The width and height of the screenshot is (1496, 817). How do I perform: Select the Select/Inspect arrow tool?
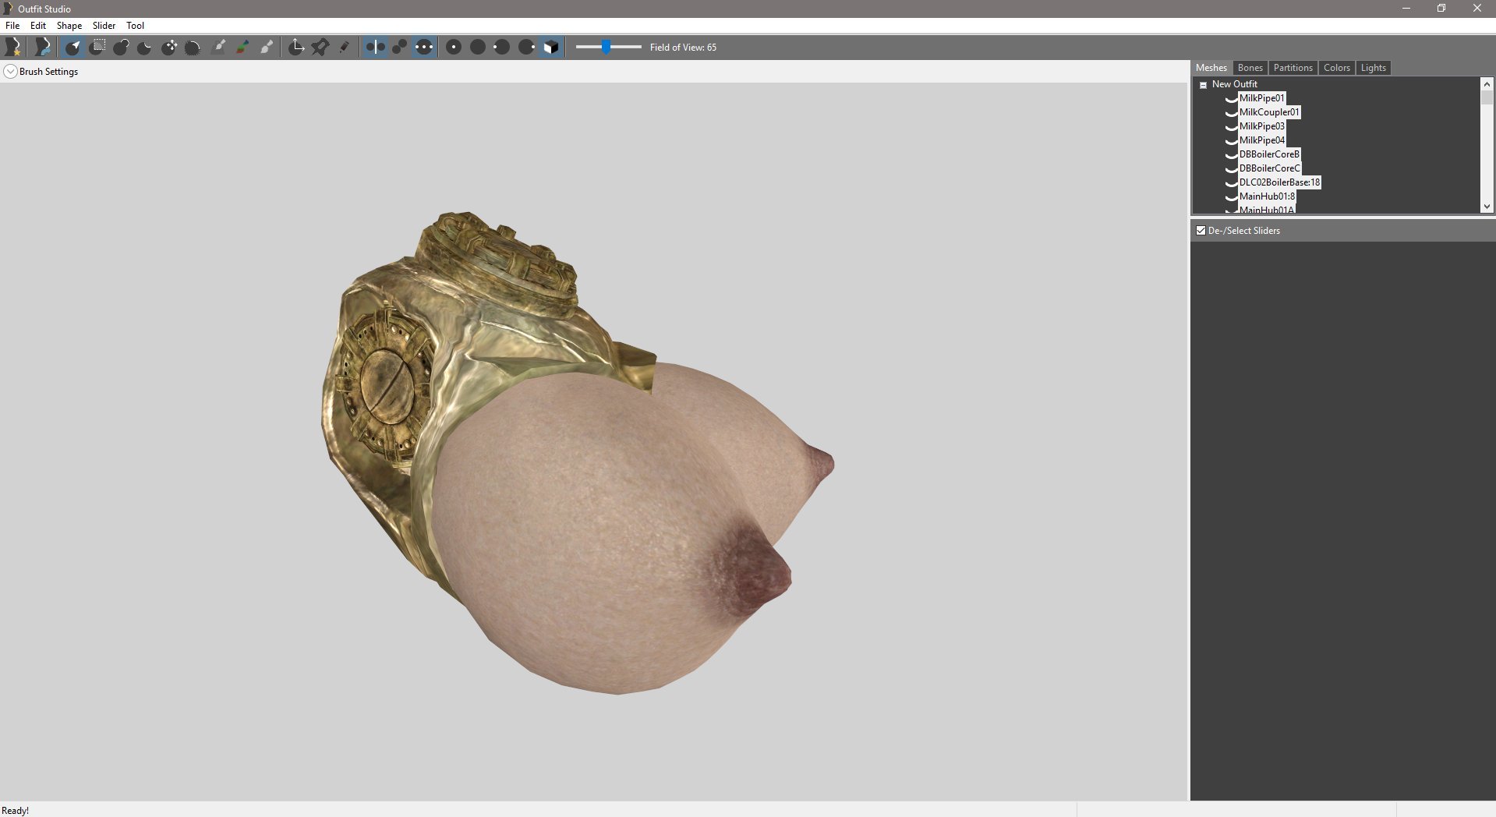[x=73, y=47]
